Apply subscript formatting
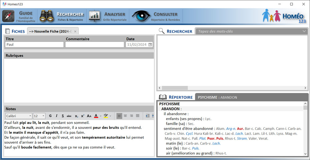Viewport: 310px width, 160px height. click(77, 116)
